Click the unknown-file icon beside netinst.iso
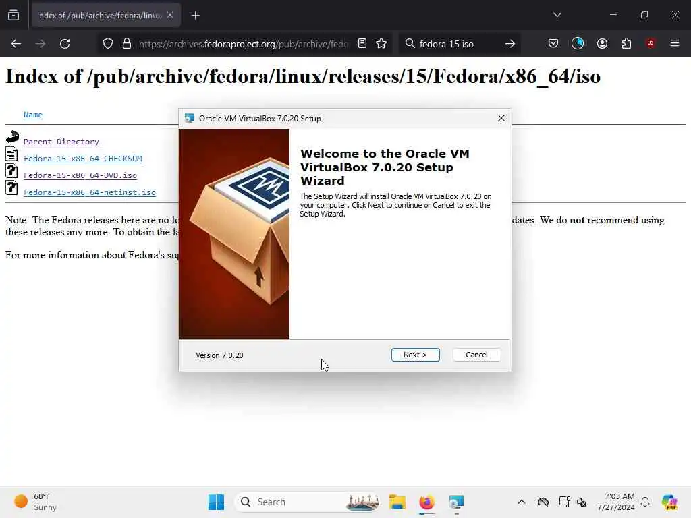 (11, 188)
